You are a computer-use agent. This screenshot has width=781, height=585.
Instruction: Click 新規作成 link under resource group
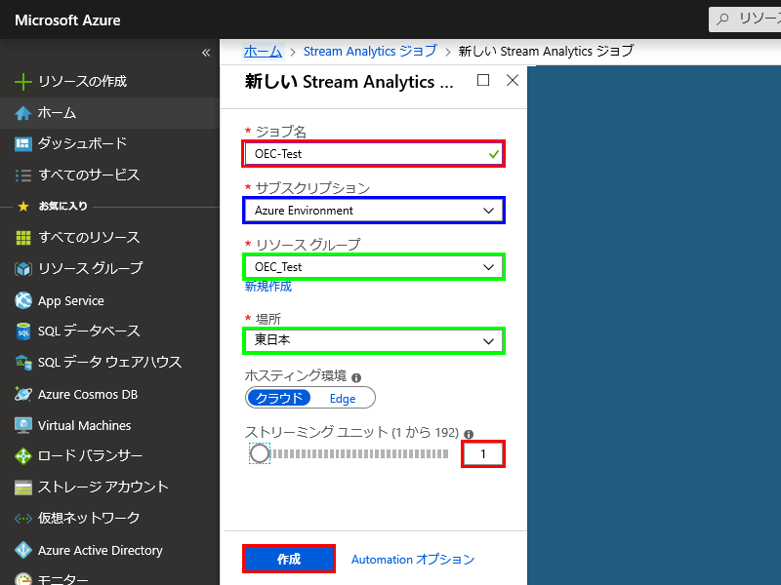tap(267, 286)
